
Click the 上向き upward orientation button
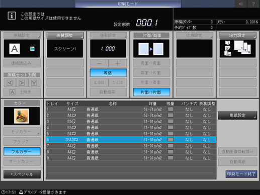click(22, 92)
